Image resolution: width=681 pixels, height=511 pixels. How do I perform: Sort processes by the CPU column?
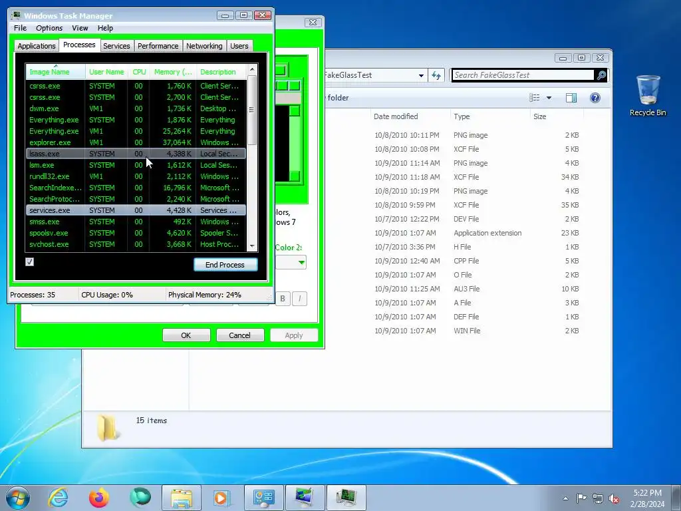[139, 72]
